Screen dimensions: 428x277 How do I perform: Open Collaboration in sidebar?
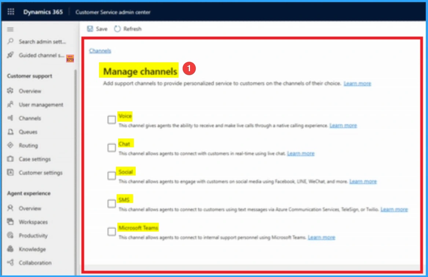coord(35,263)
